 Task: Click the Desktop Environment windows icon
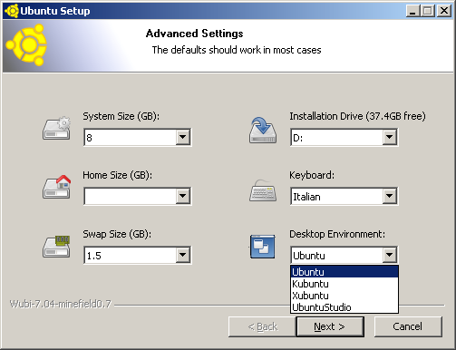262,247
